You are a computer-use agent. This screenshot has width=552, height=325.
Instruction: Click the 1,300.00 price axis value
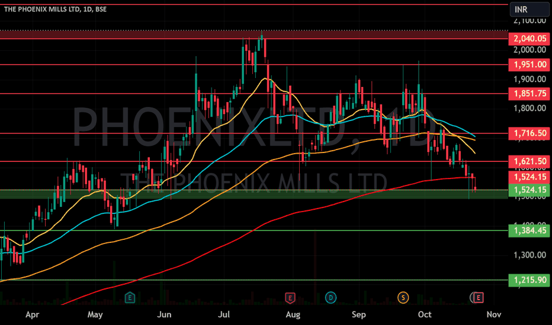coord(530,255)
